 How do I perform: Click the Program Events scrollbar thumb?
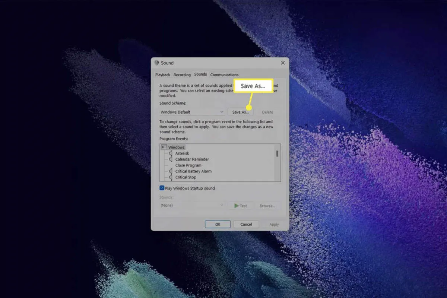[277, 153]
